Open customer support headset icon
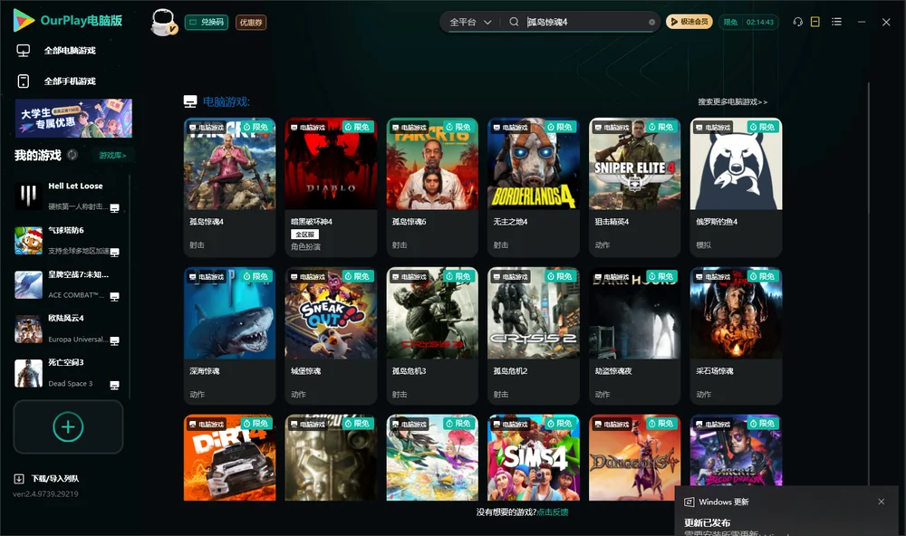This screenshot has height=536, width=906. pyautogui.click(x=798, y=22)
